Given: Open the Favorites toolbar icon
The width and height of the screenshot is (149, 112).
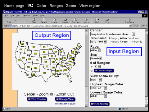Looking at the screenshot, I should [75, 21].
